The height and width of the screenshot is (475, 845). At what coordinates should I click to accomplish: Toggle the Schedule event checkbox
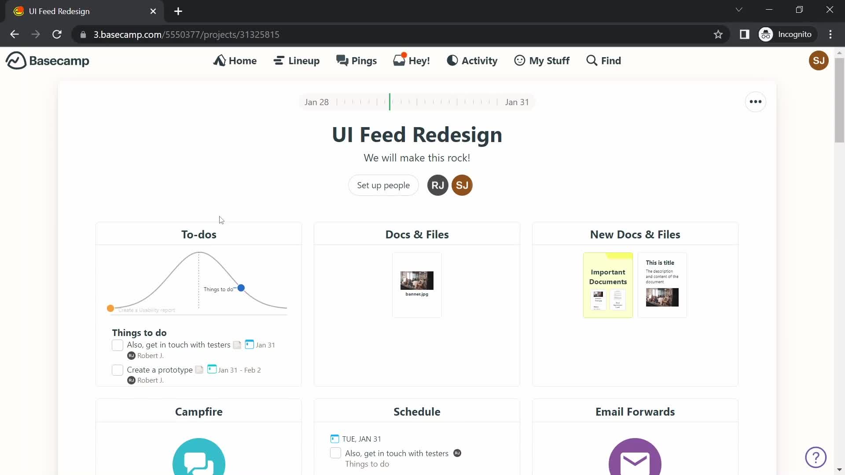pos(335,453)
